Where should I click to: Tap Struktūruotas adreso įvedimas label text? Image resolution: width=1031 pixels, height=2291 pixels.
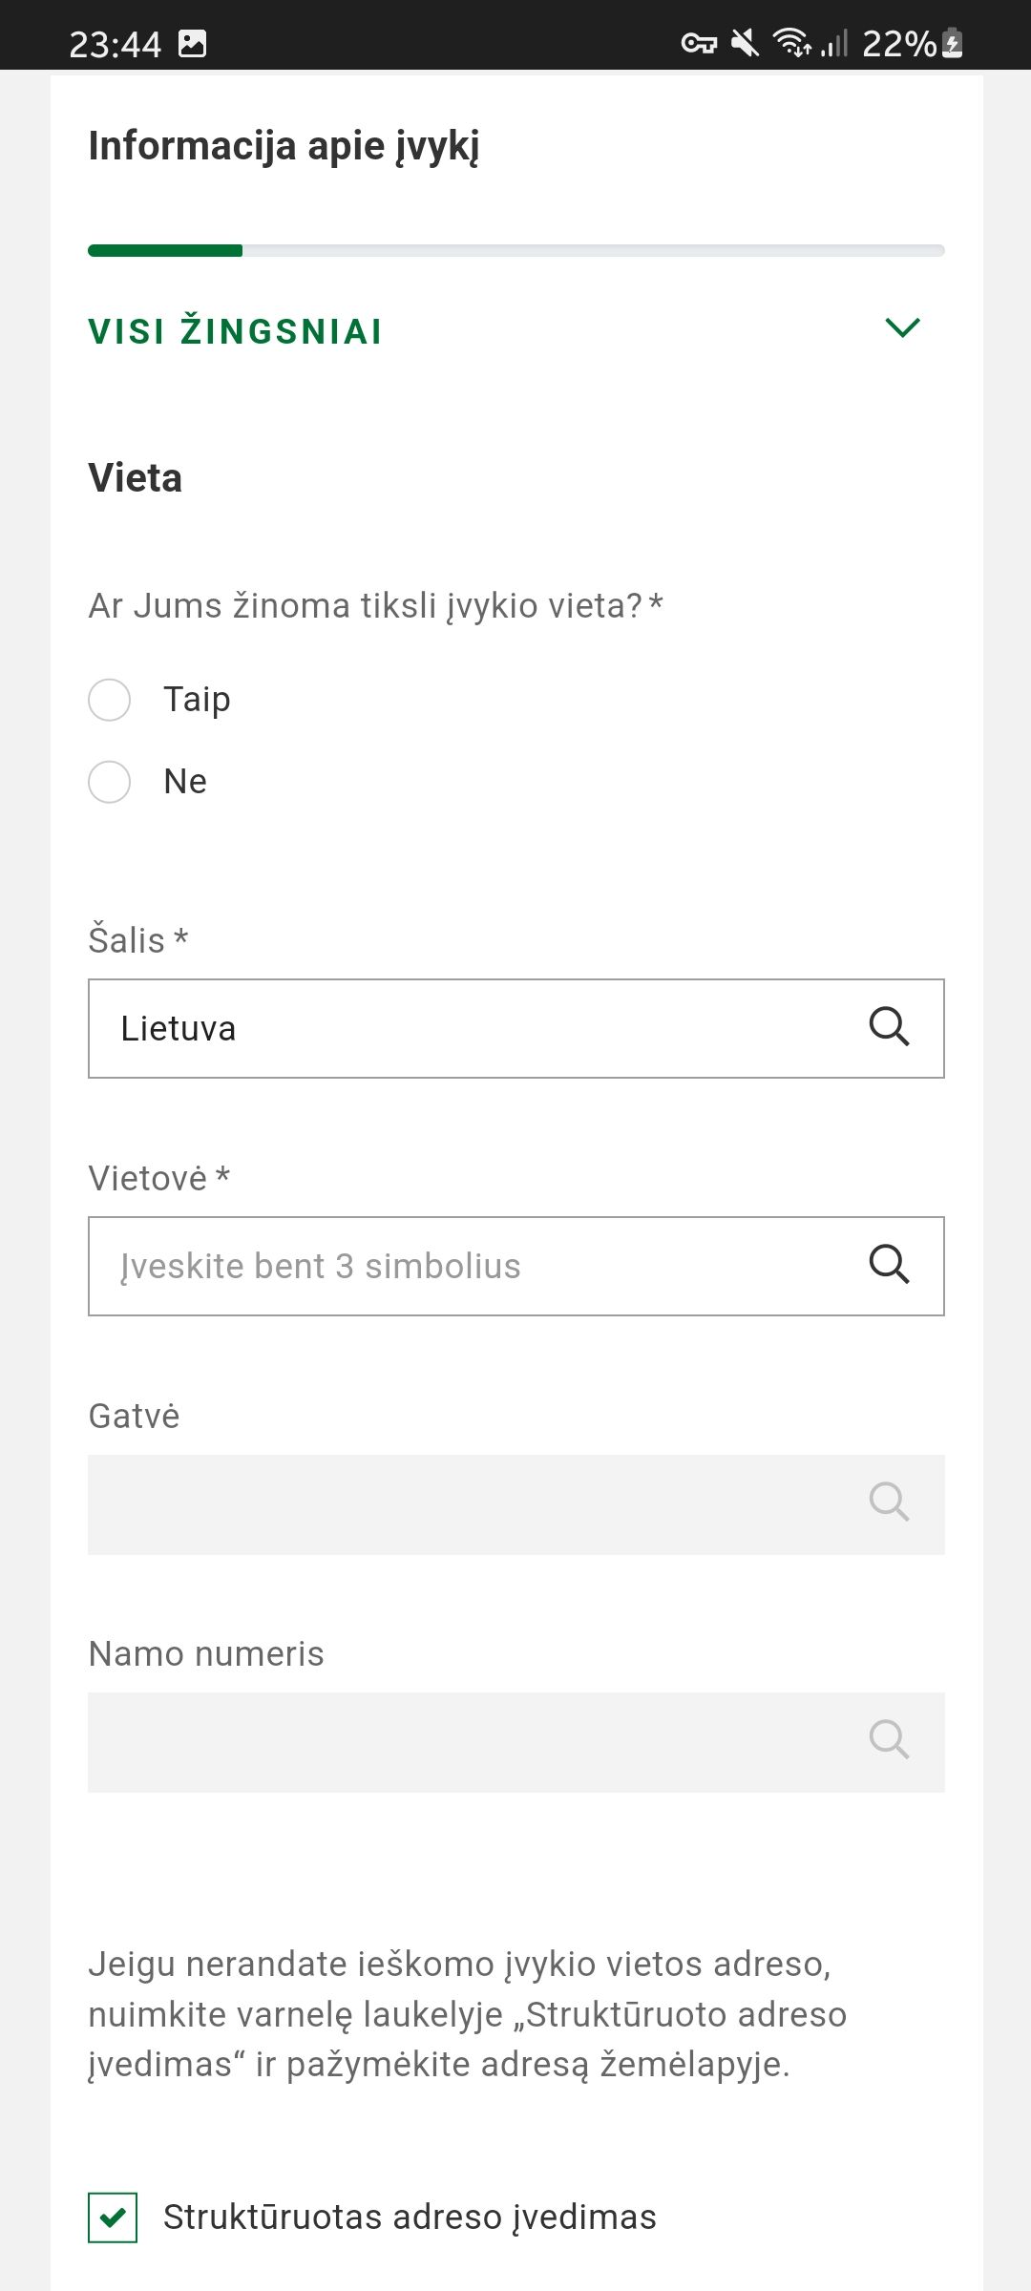[x=410, y=2217]
